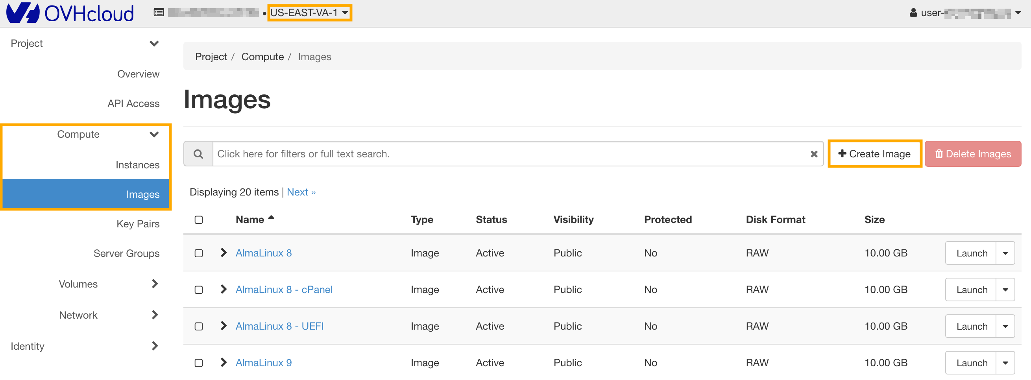Go to Next page of images
Image resolution: width=1031 pixels, height=380 pixels.
301,192
